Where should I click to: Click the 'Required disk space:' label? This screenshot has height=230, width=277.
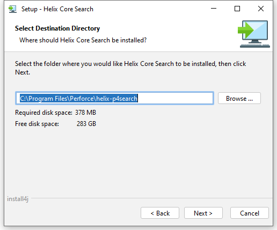(43, 113)
